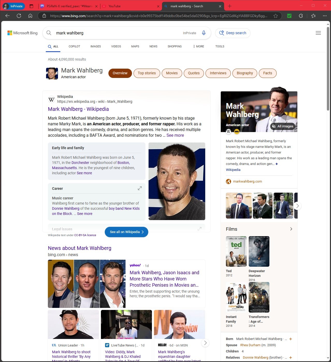
Task: Click the InPrivate profile badge
Action: point(13,6)
